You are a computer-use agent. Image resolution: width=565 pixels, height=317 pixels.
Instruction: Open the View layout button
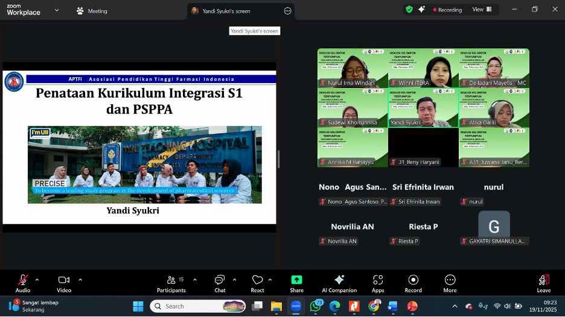pos(481,10)
